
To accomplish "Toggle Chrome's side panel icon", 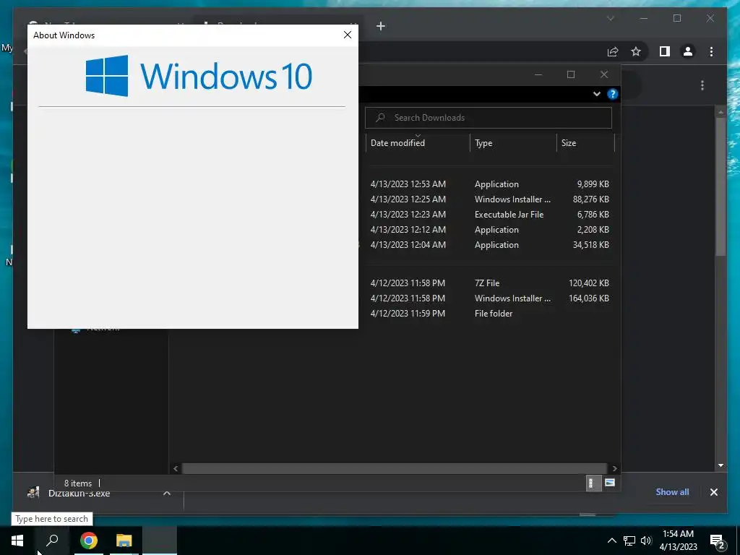I will click(x=665, y=51).
